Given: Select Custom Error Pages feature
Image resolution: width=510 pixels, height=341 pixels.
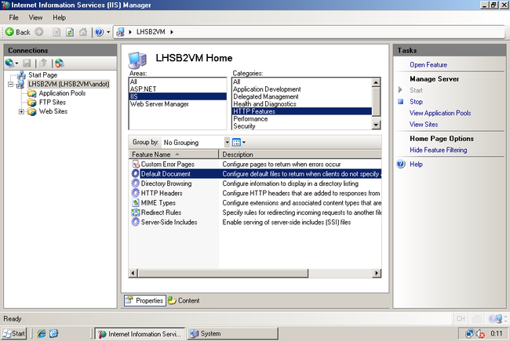Looking at the screenshot, I should [x=167, y=164].
